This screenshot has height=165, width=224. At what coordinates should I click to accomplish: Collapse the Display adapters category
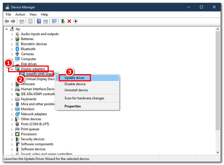12,69
